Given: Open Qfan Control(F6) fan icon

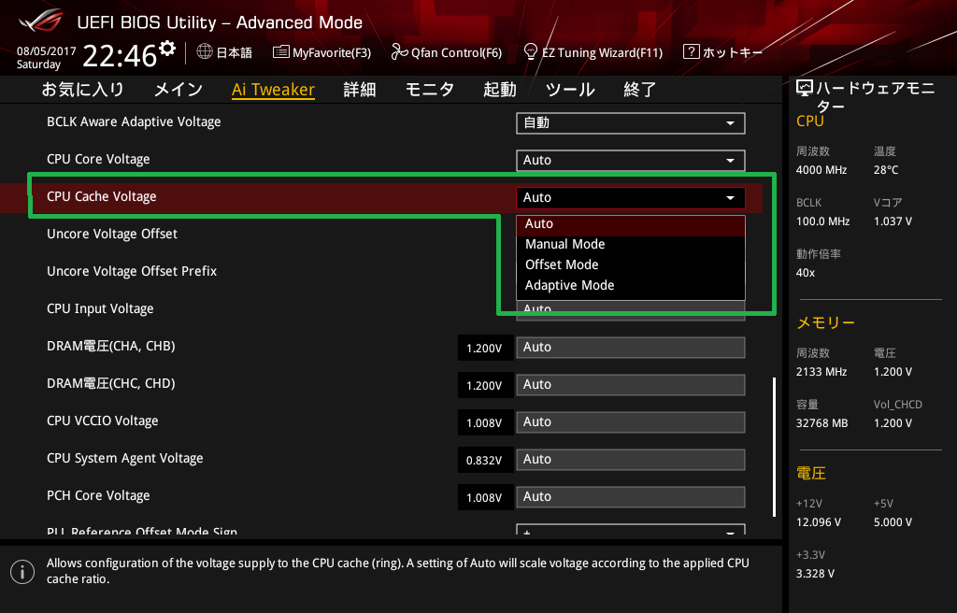Looking at the screenshot, I should [399, 52].
